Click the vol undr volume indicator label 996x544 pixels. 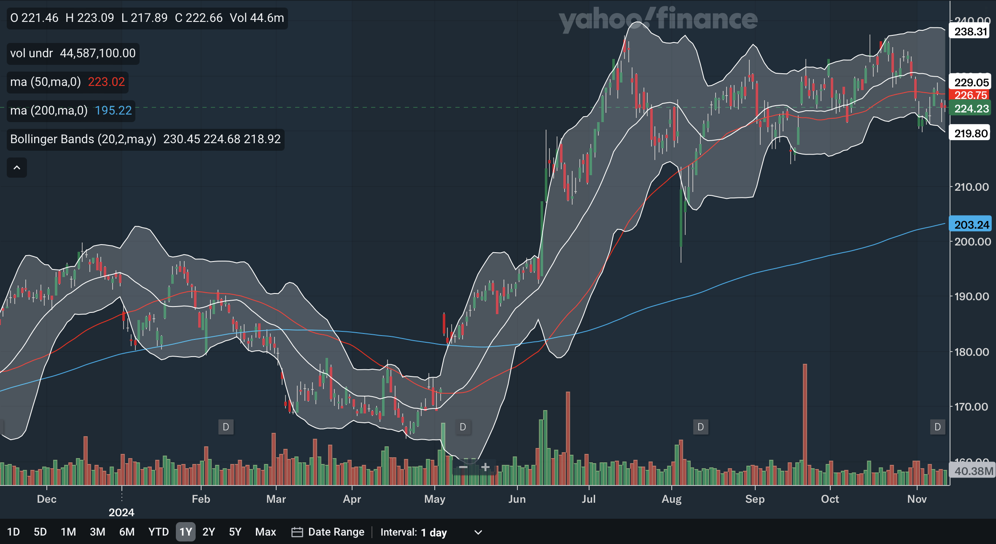[32, 53]
